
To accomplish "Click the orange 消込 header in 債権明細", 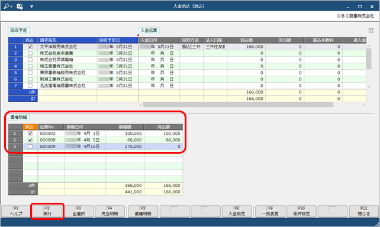I will pos(30,127).
